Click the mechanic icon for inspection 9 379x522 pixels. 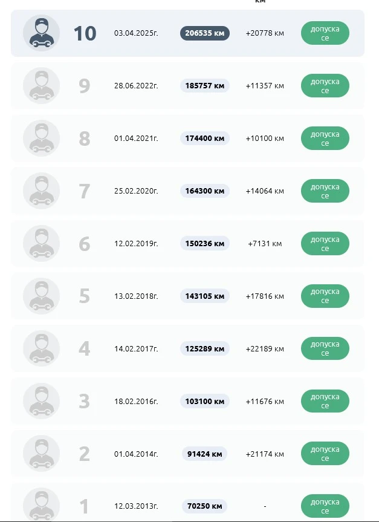(41, 86)
